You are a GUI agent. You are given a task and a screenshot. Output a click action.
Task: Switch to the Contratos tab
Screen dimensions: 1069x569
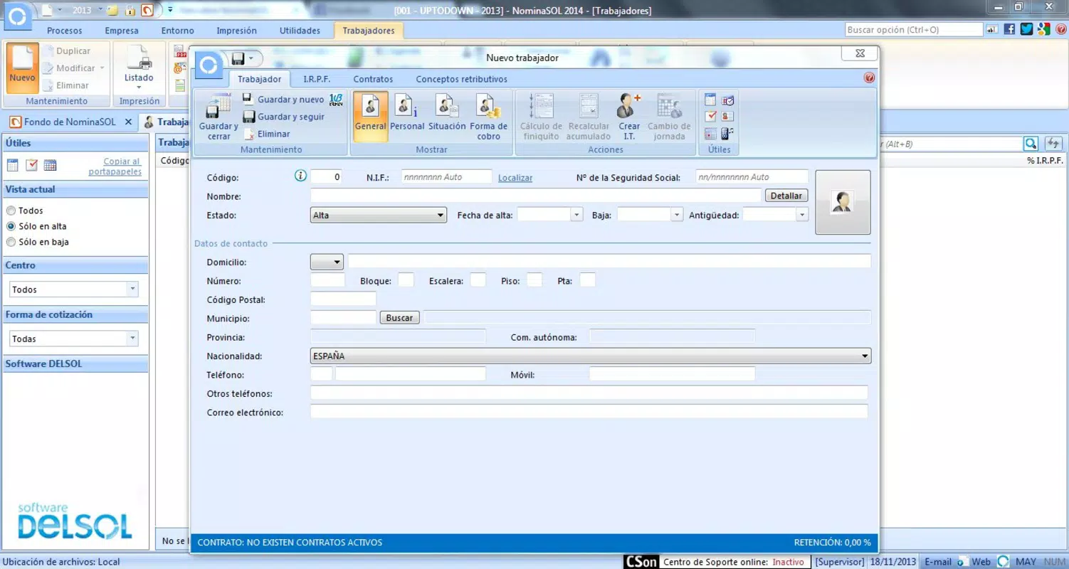(x=373, y=79)
